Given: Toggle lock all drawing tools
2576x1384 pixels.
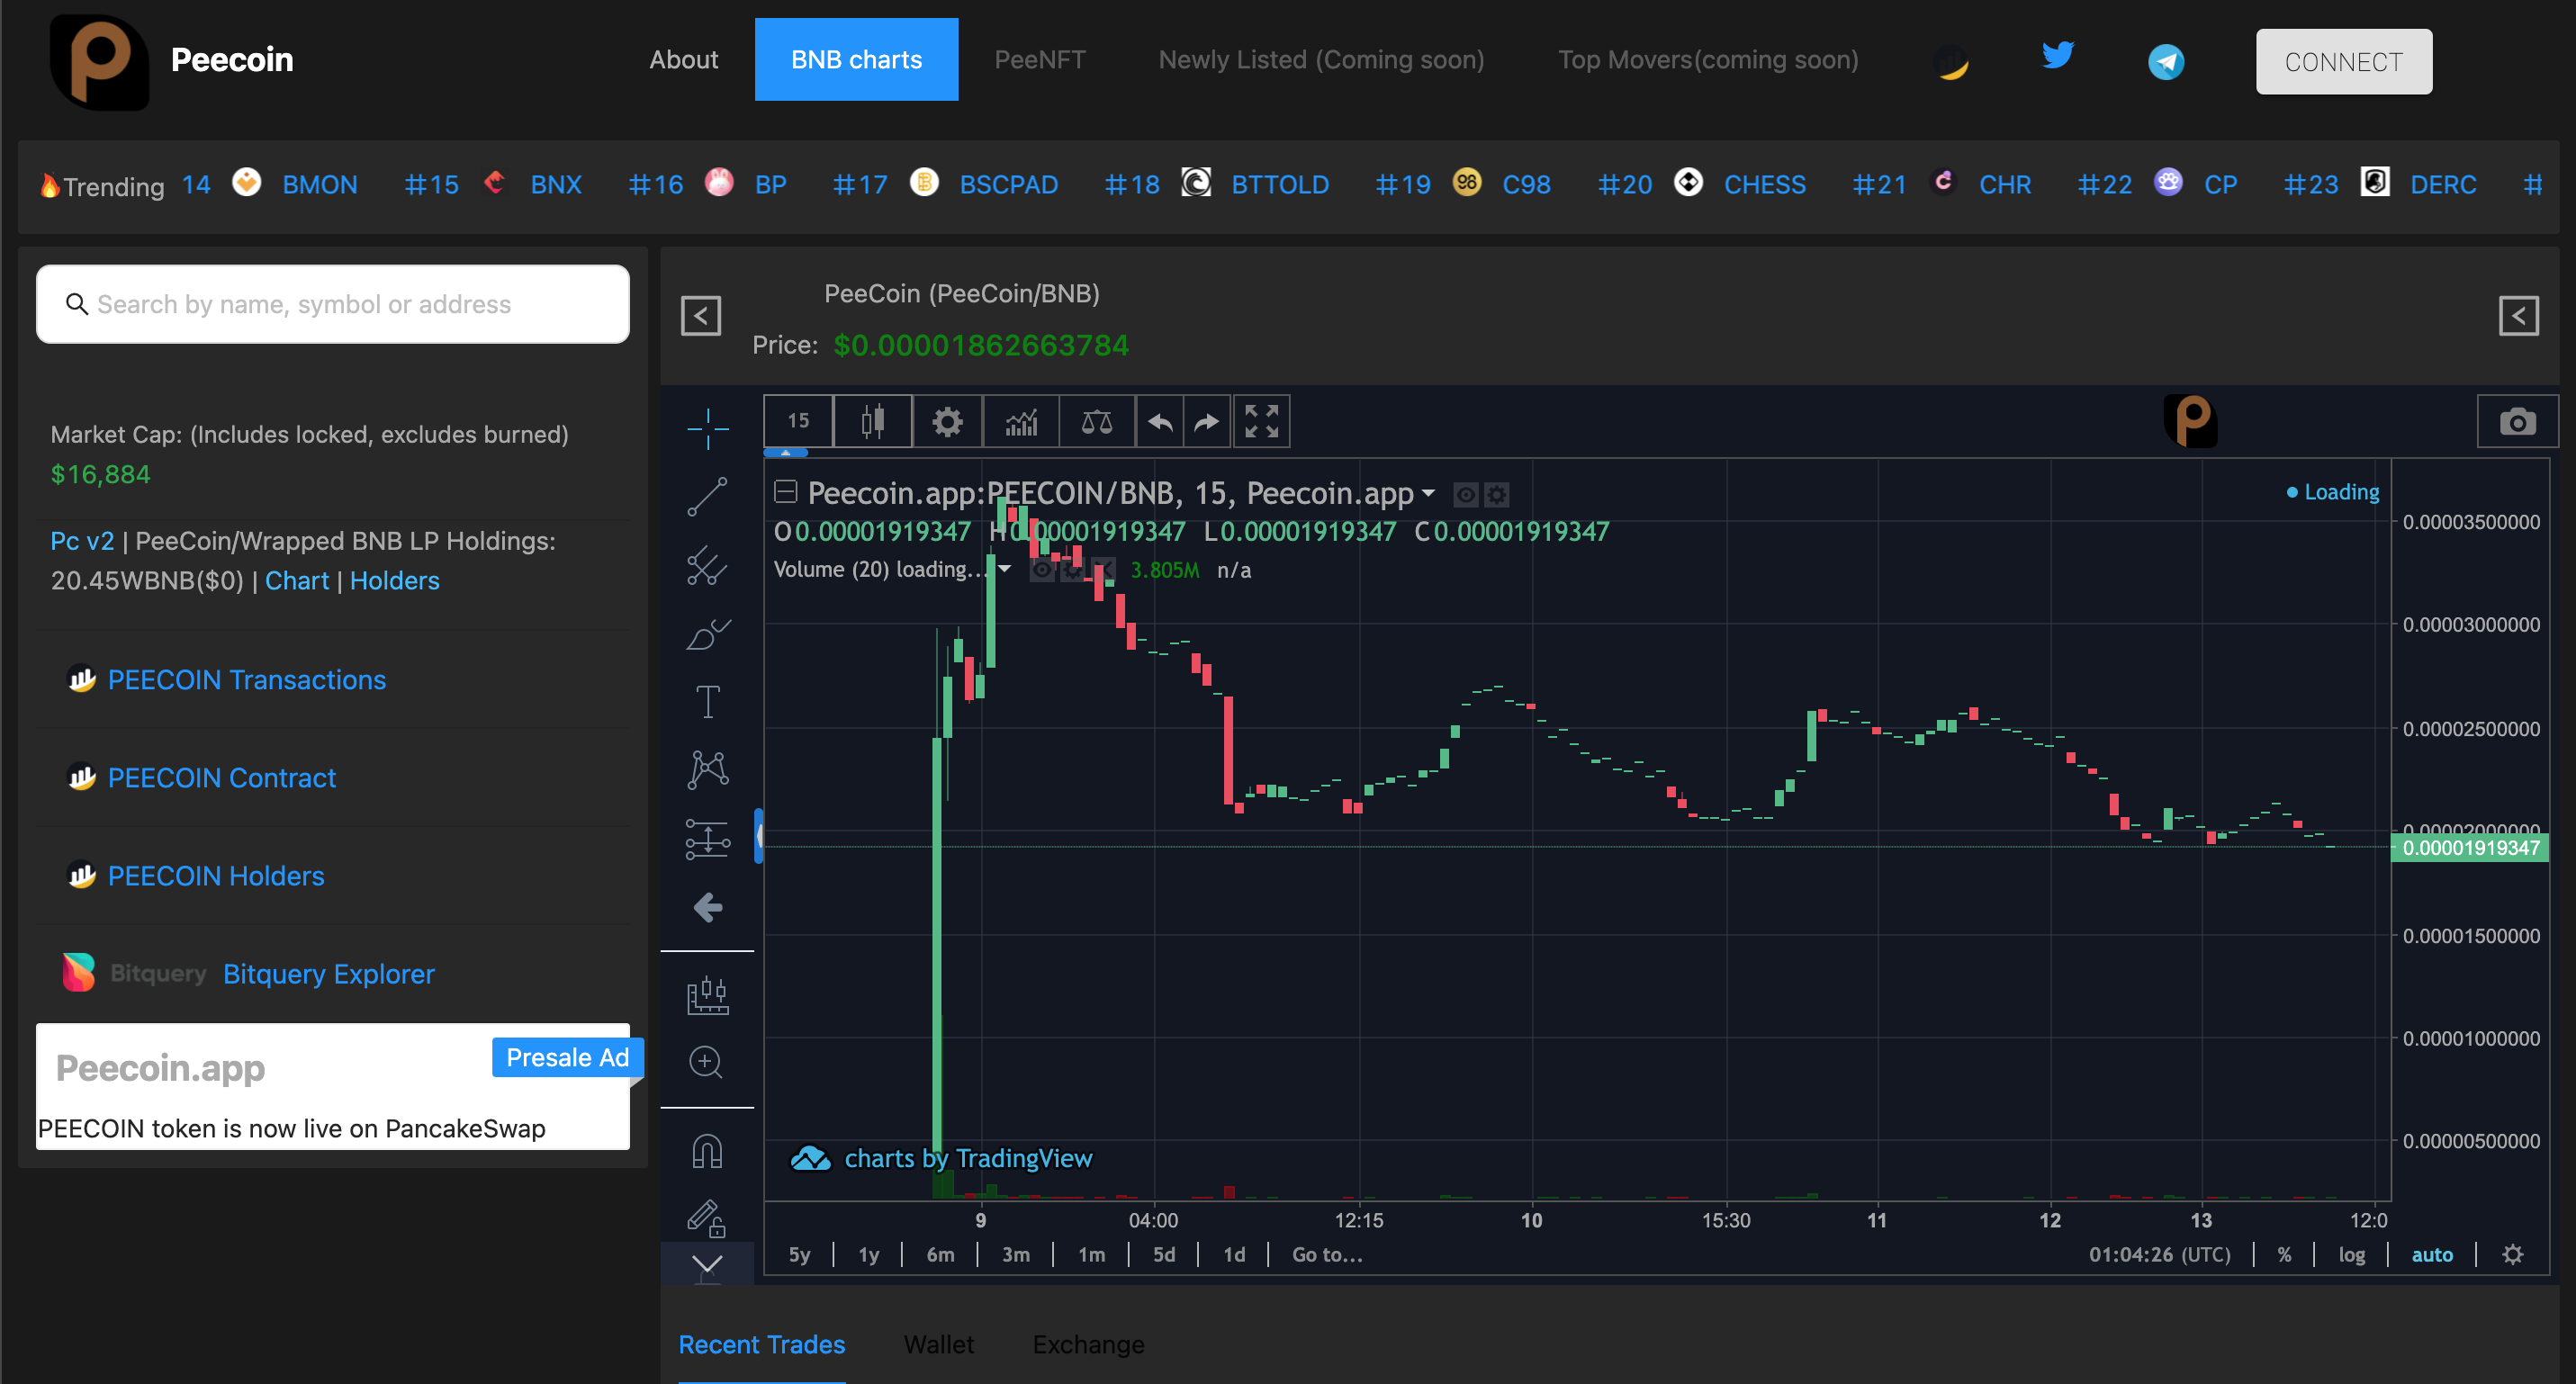Looking at the screenshot, I should point(707,1218).
